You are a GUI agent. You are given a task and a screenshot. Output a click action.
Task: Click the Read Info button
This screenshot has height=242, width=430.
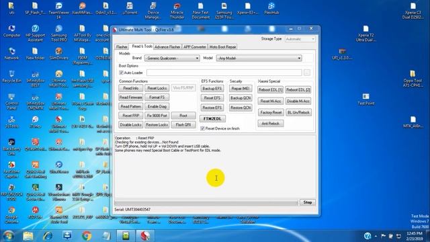point(131,88)
